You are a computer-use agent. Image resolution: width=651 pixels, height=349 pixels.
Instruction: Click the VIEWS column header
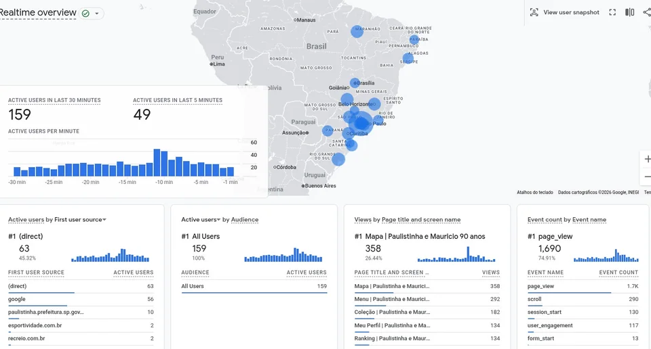click(491, 273)
